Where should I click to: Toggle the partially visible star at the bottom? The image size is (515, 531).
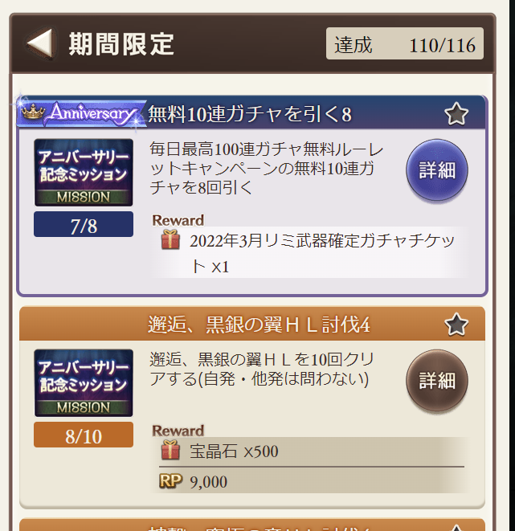click(x=456, y=528)
